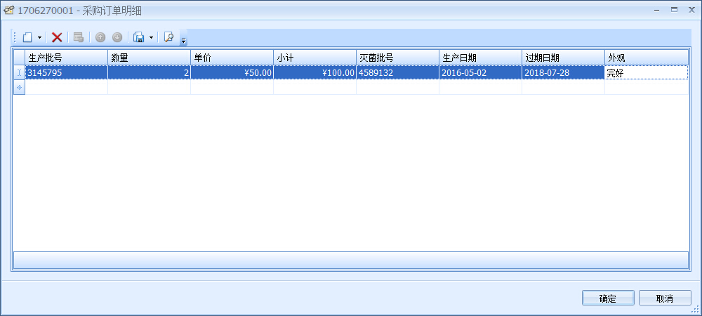Click the 过期日期 column header
Screen dimensions: 702x316
(x=563, y=58)
